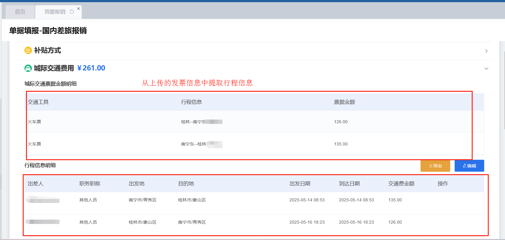The image size is (505, 240).
Task: Collapse the 城际交通费用 section chevron
Action: pyautogui.click(x=486, y=69)
